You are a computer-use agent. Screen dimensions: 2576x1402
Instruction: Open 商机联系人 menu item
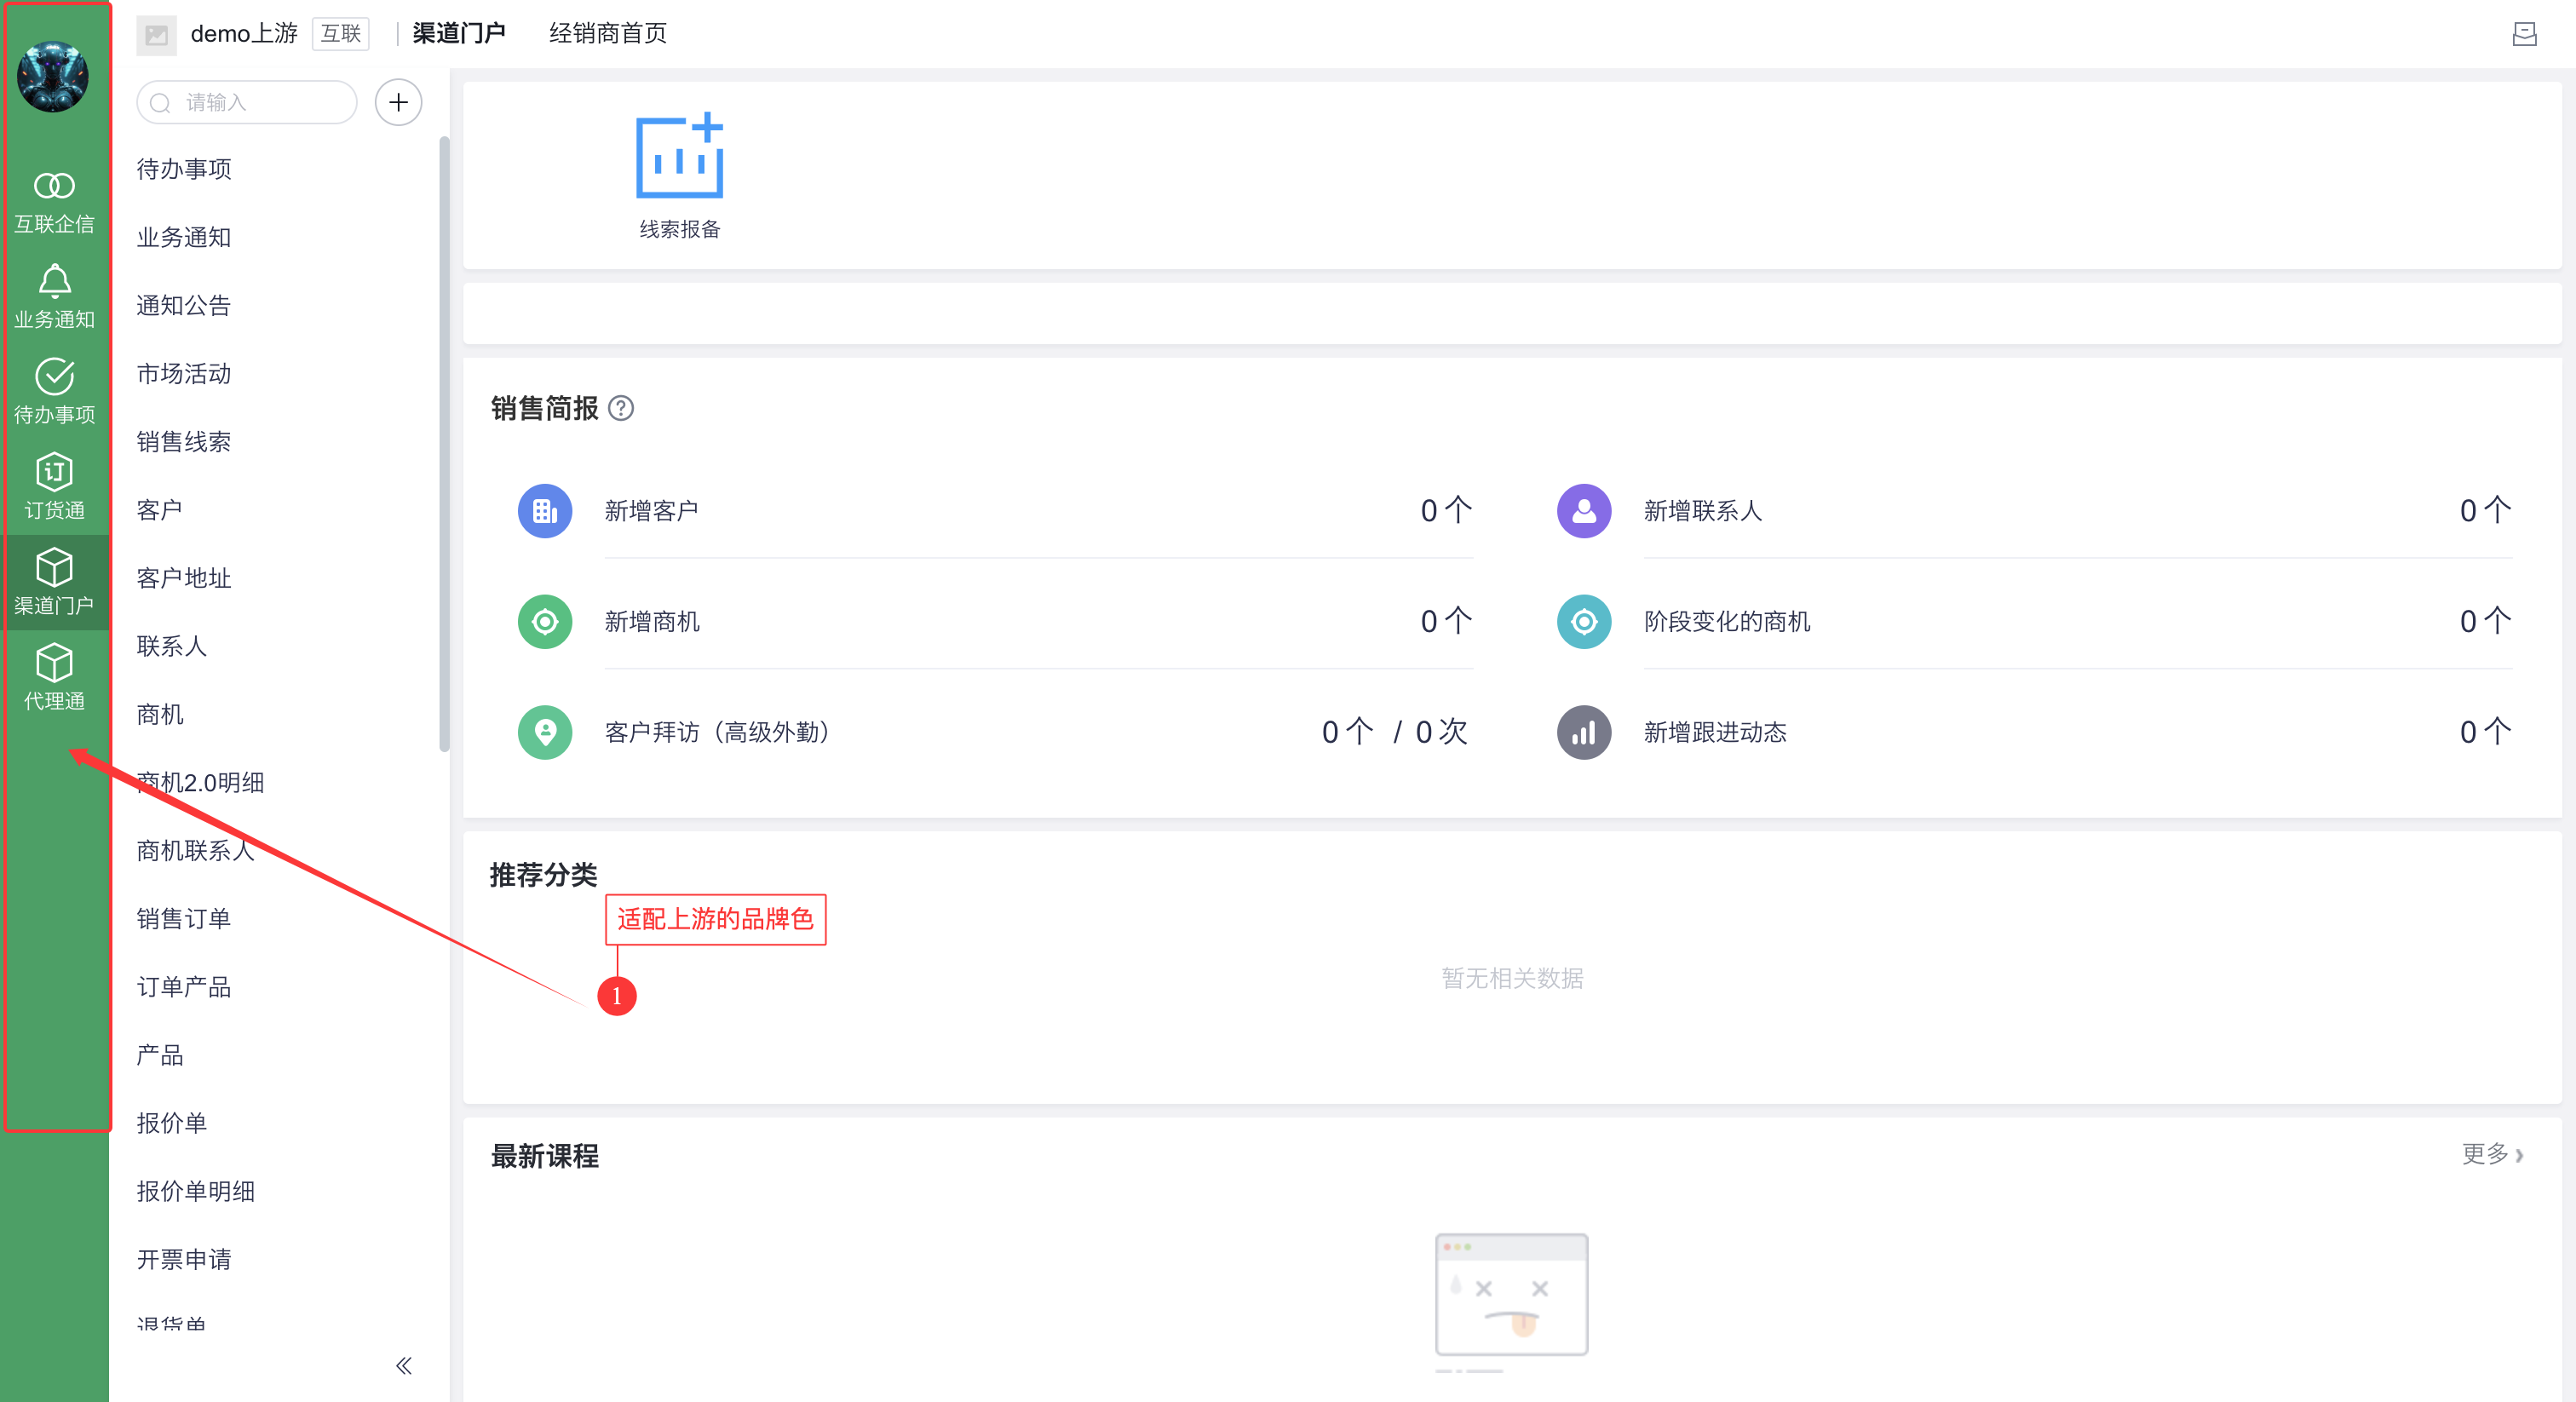196,850
